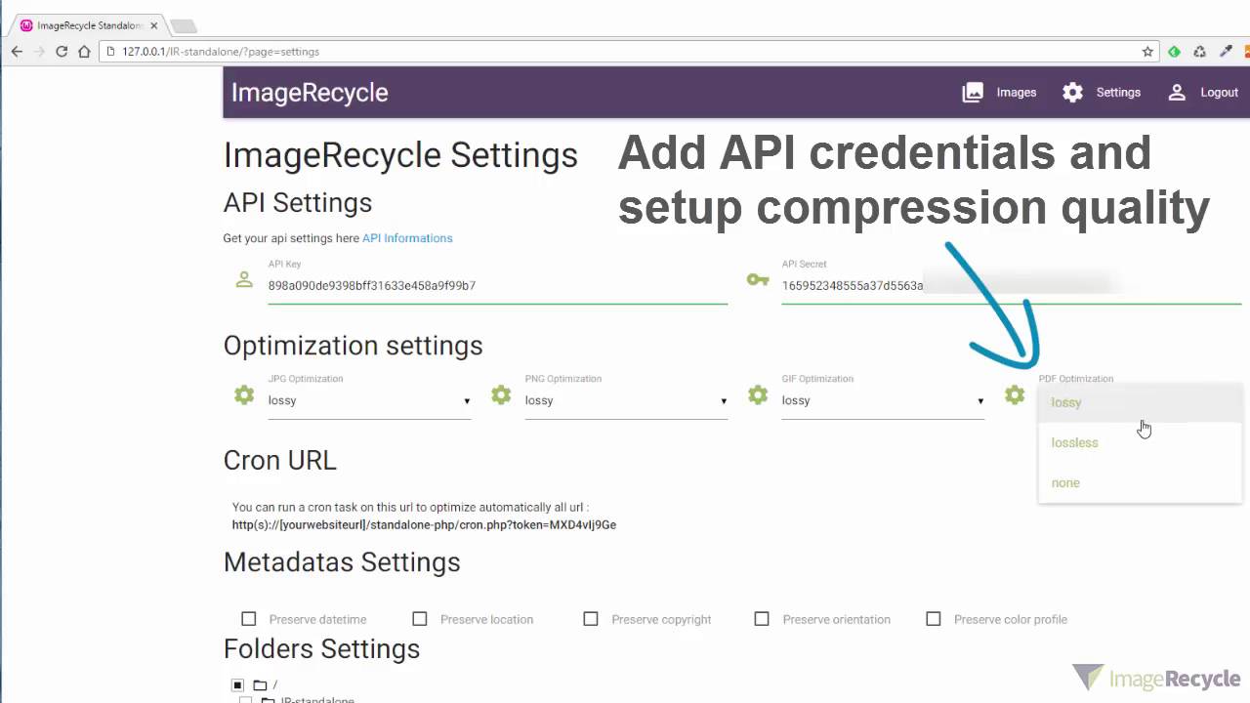Close the ImageRecycle Standalone tab
The width and height of the screenshot is (1250, 703).
[153, 25]
